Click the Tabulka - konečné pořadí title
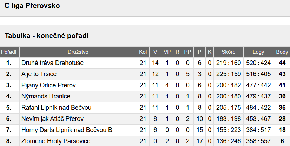 (46, 36)
